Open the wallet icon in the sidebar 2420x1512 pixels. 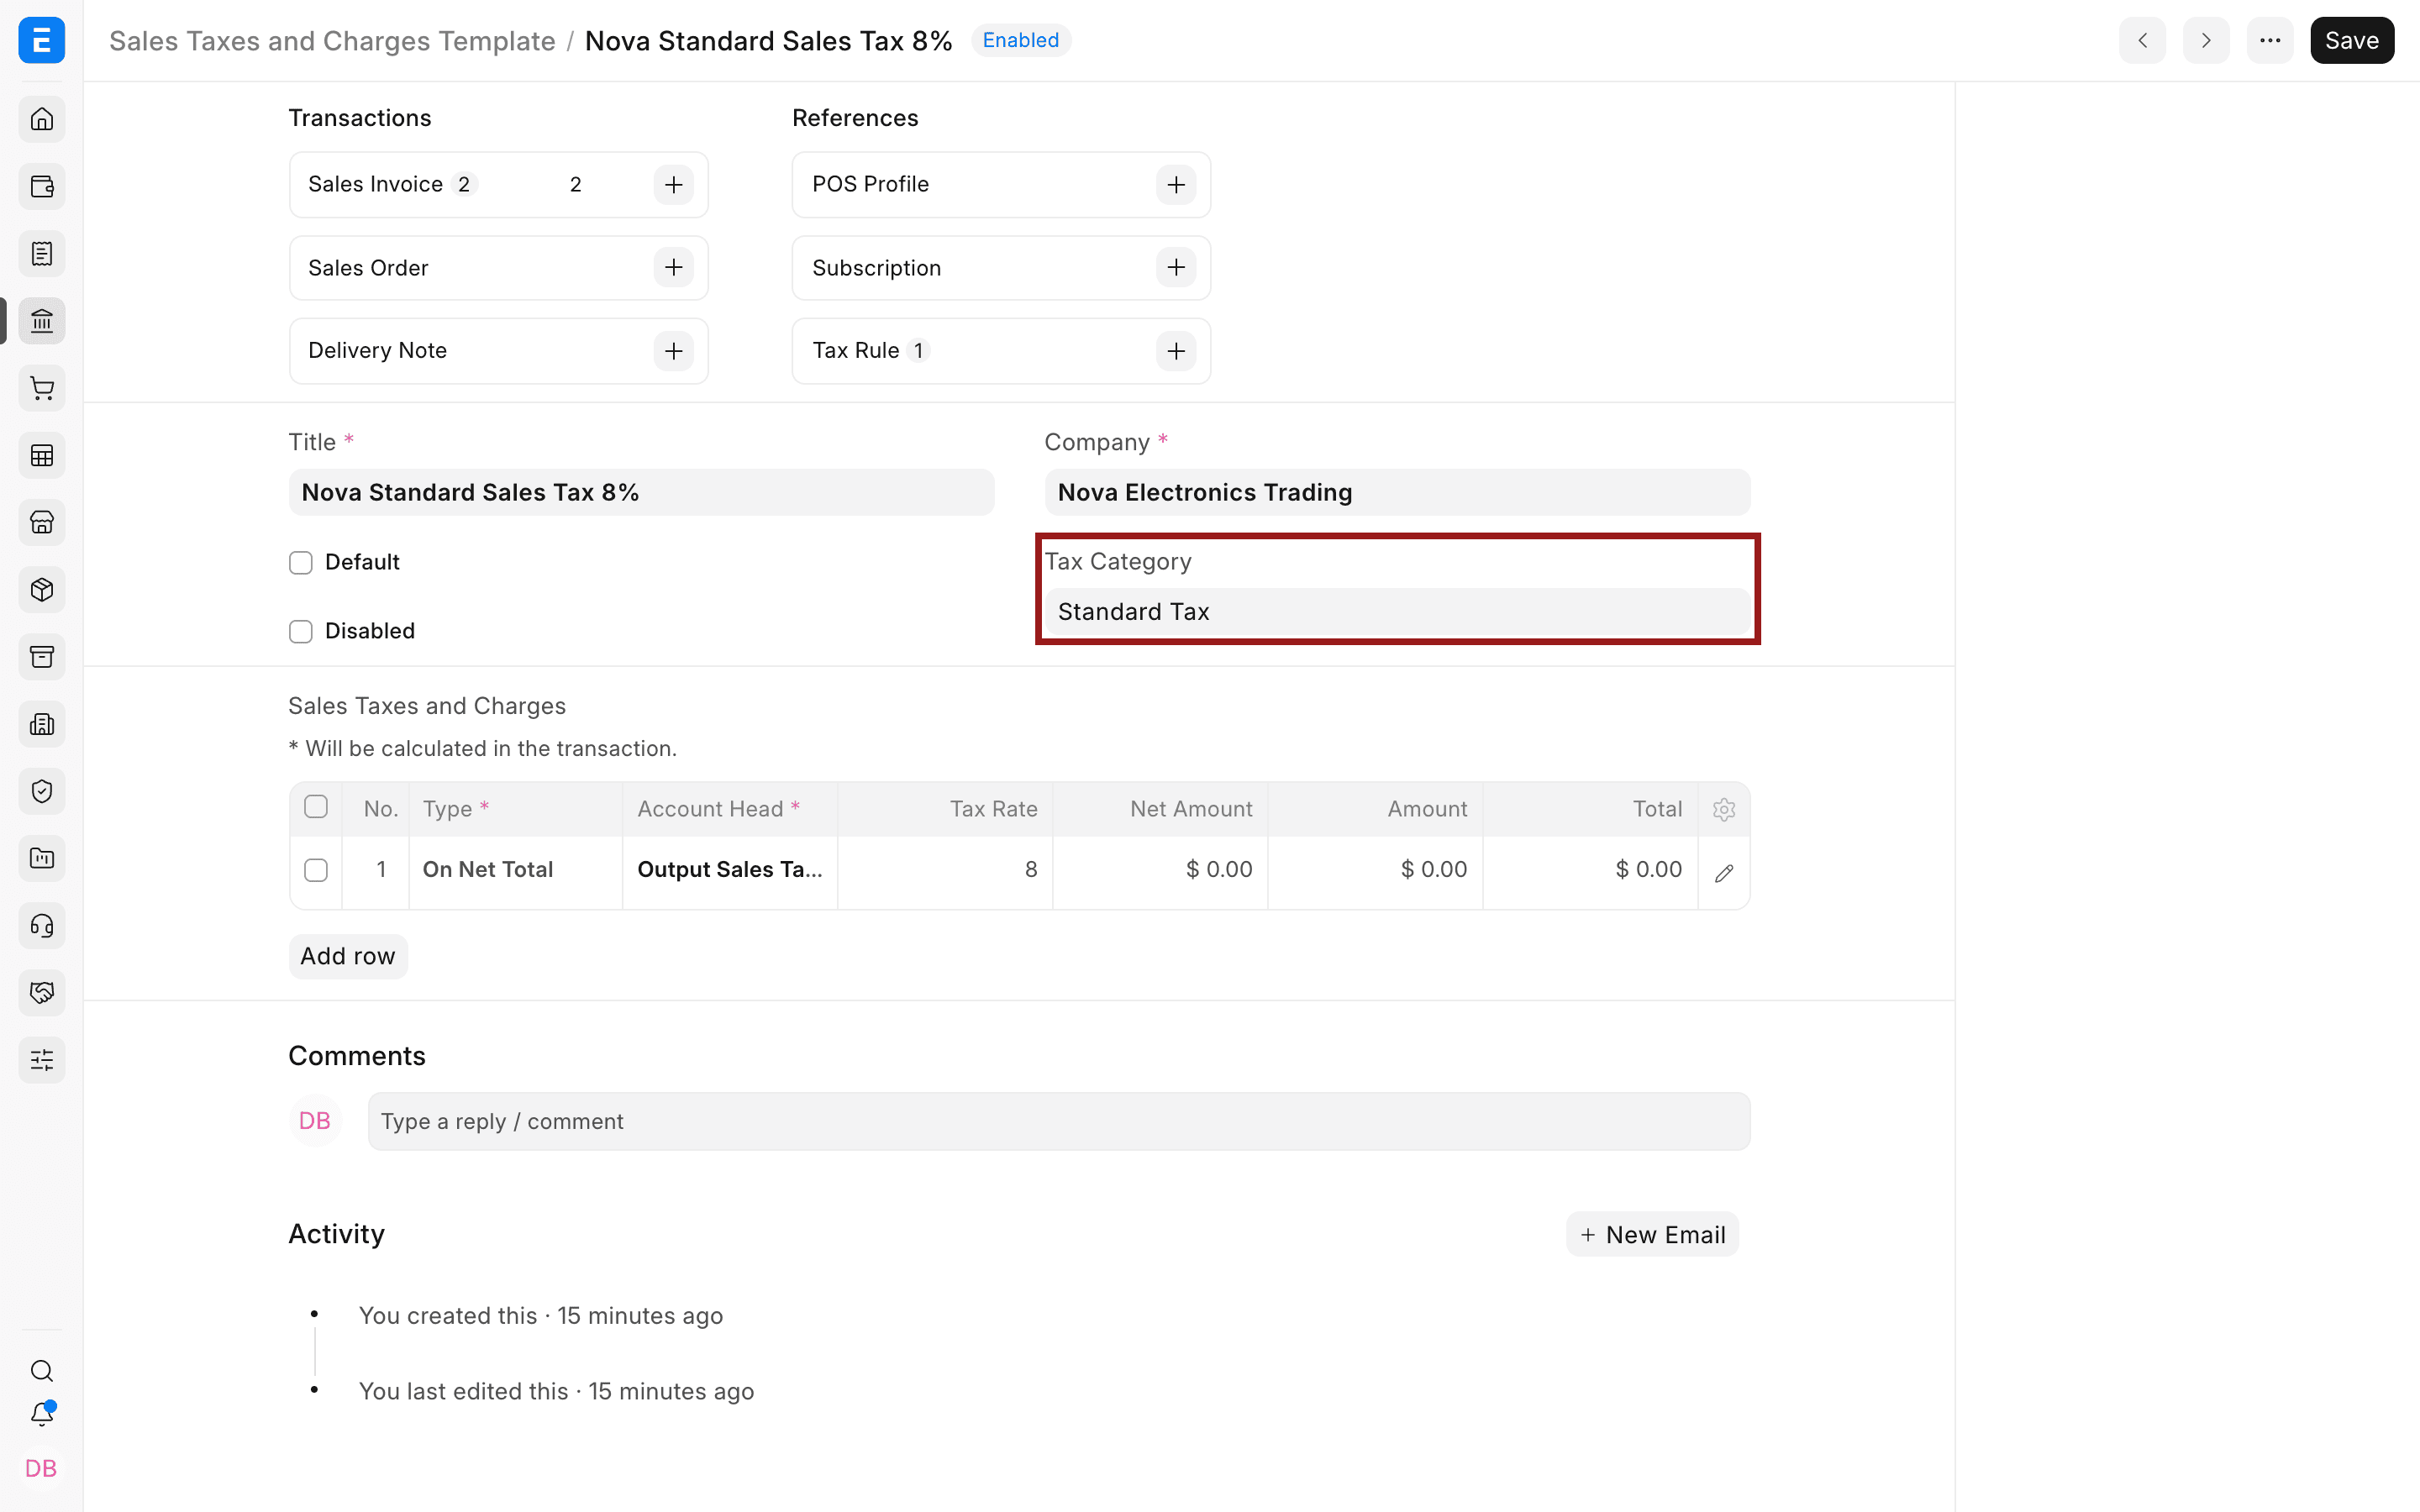pyautogui.click(x=42, y=187)
